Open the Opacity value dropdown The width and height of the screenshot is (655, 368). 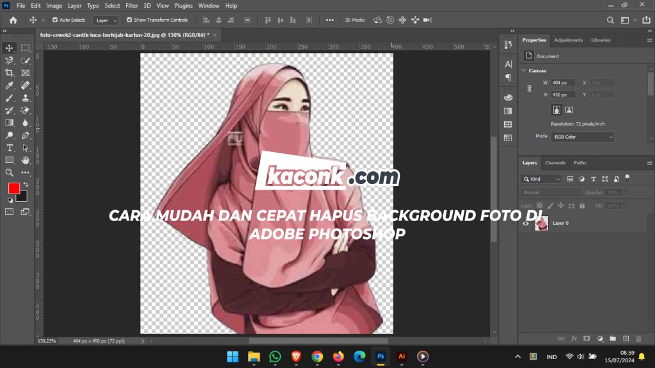pos(626,192)
